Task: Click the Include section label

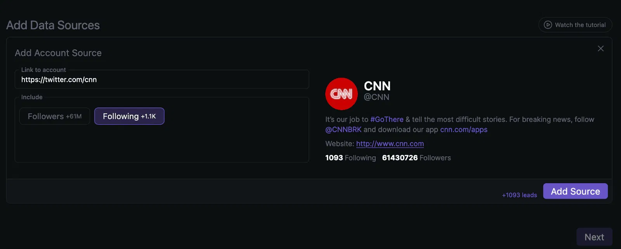Action: click(x=32, y=97)
